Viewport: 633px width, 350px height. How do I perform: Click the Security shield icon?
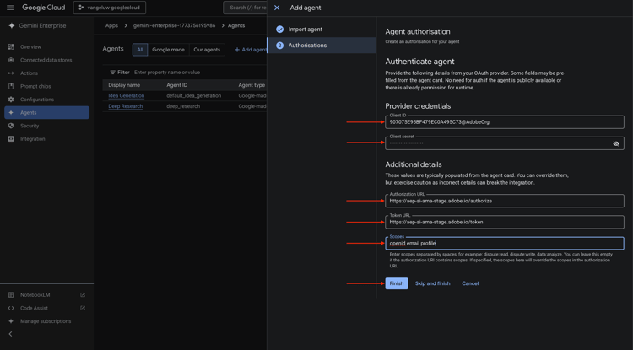11,126
